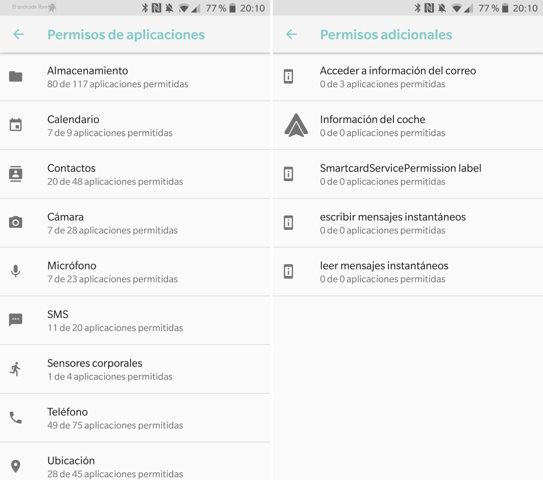Image resolution: width=543 pixels, height=480 pixels.
Task: Open leer mensajes instantáneos permission
Action: pos(384,271)
